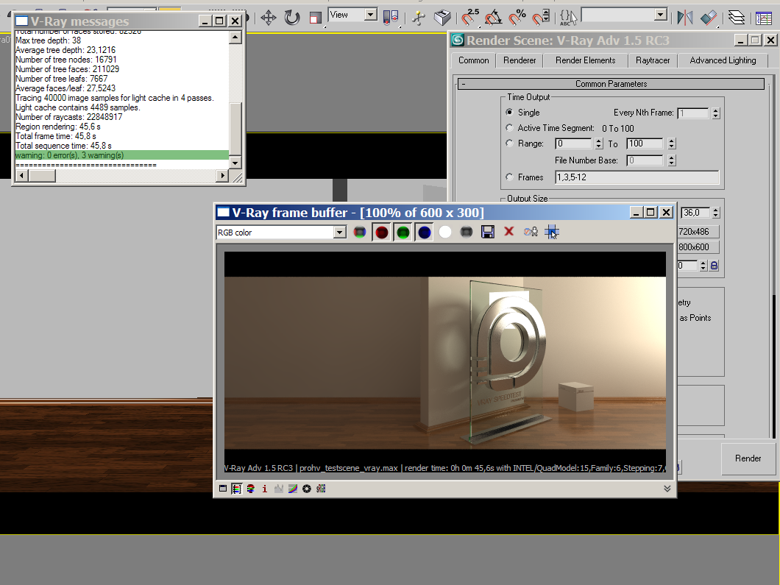Toggle Select and Manipulate icon
This screenshot has height=585, width=780.
click(419, 18)
